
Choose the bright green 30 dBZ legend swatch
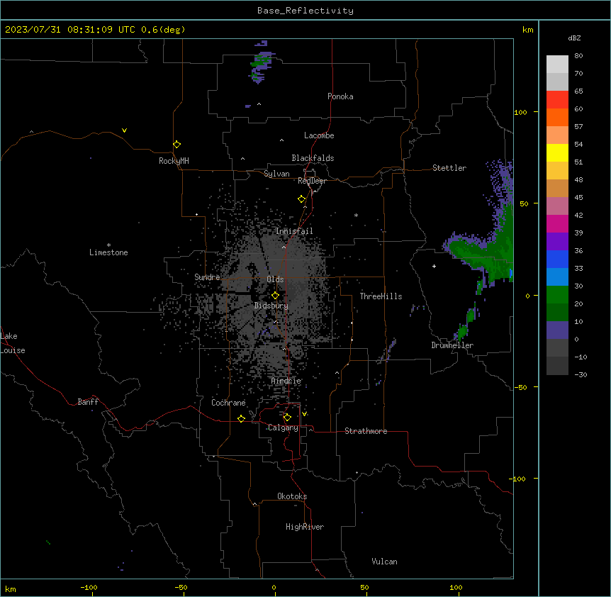[557, 295]
